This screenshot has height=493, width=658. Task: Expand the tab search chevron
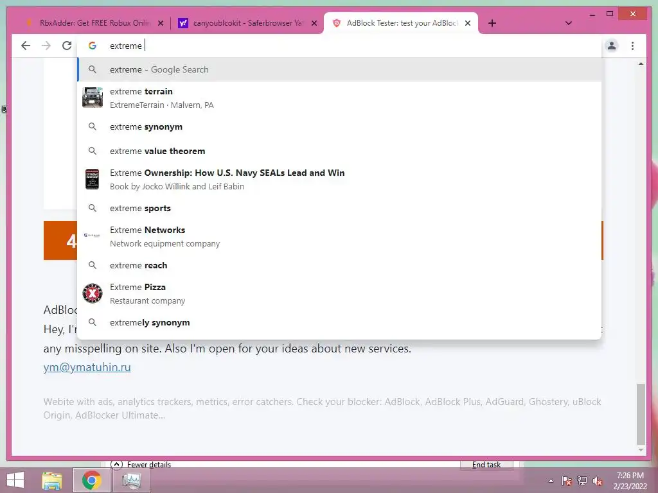point(568,23)
